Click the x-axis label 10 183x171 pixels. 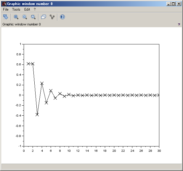69,151
